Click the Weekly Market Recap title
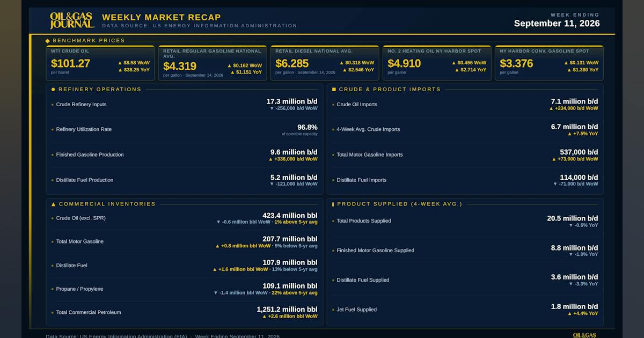Viewport: 644px width, 338px height. pos(162,17)
